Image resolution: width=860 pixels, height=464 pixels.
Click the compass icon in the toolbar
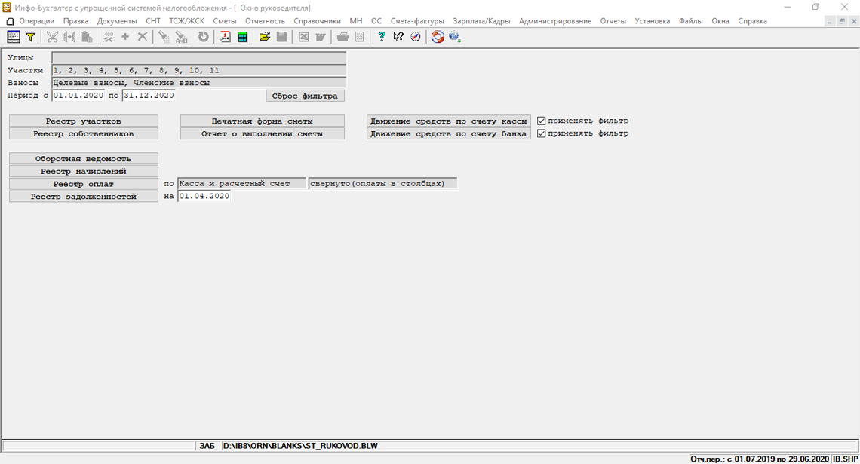click(x=416, y=37)
